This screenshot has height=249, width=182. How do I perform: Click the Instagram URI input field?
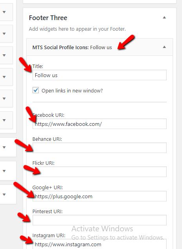click(x=100, y=244)
